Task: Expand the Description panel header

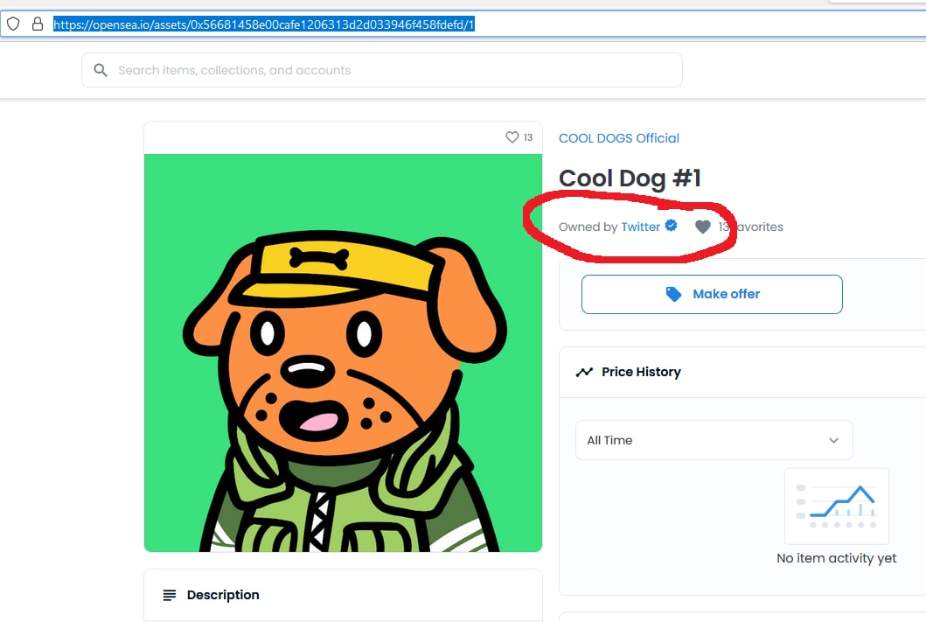Action: (343, 595)
